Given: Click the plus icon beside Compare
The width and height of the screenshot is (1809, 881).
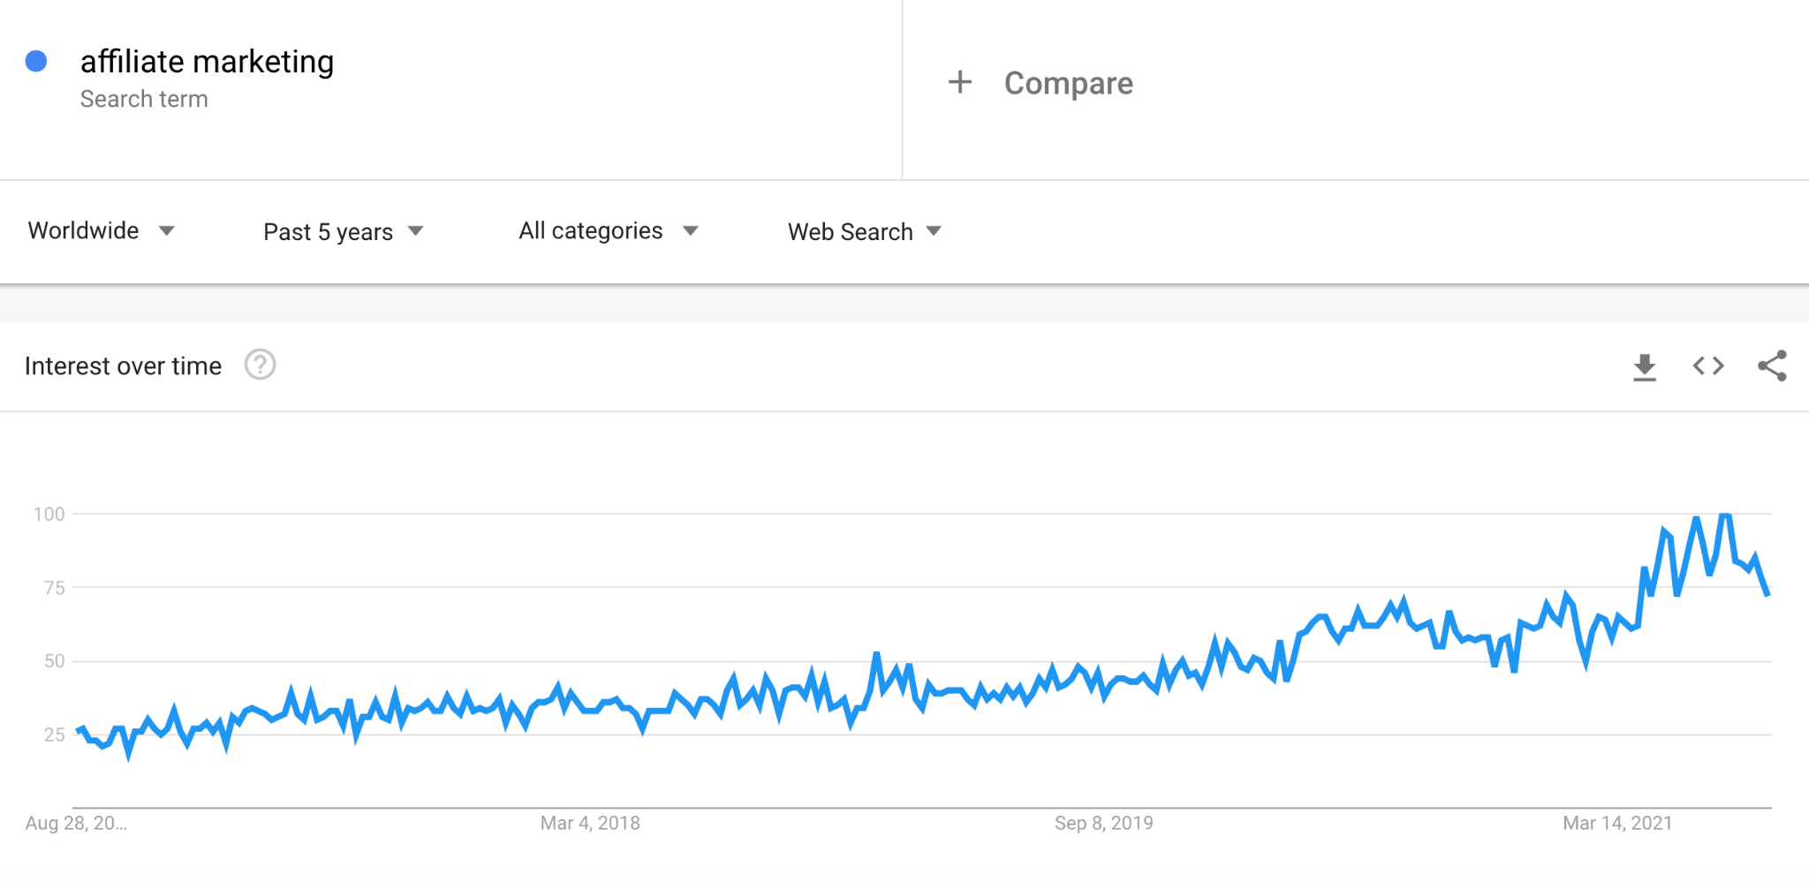Looking at the screenshot, I should click(960, 82).
